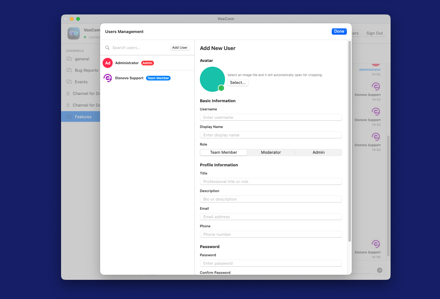Choose the Moderator role segment
440x299 pixels.
pos(271,152)
